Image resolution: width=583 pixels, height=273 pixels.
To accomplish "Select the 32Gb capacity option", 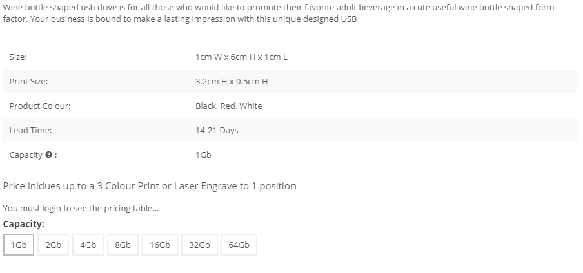I will pyautogui.click(x=199, y=245).
